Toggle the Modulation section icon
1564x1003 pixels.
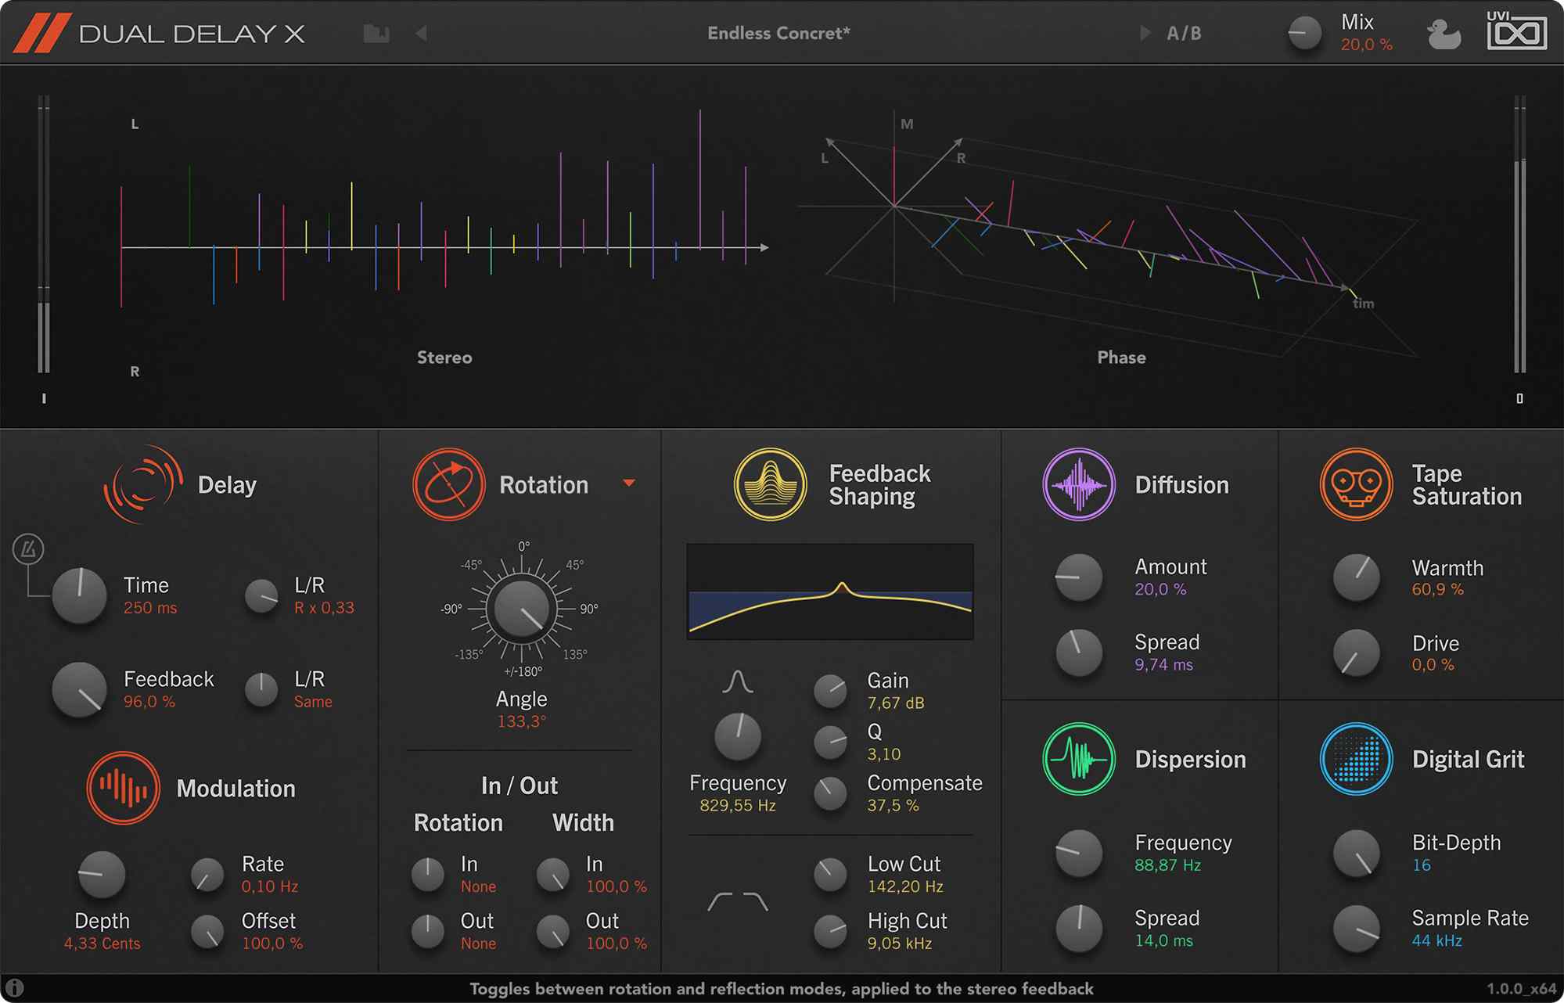[x=123, y=788]
